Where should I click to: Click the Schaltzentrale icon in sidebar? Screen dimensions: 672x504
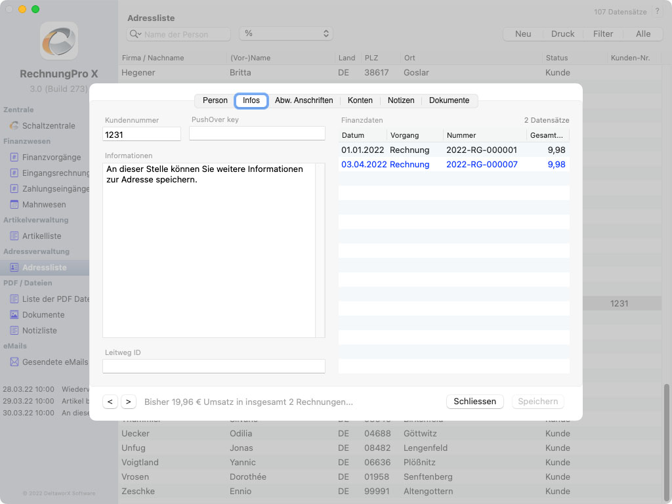click(x=14, y=125)
